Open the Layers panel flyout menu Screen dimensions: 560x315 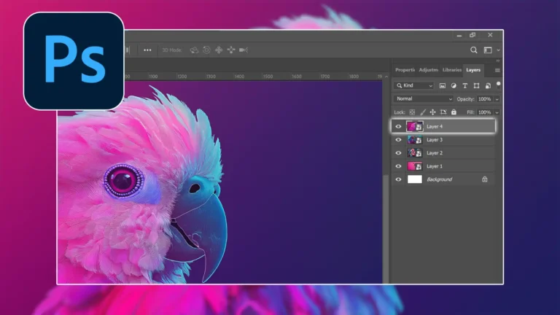coord(497,70)
